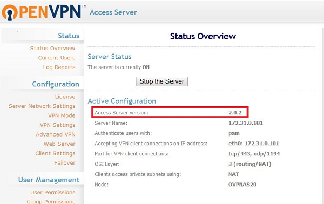Click Access Server version value 2.0.2
The image size is (324, 204).
click(235, 113)
